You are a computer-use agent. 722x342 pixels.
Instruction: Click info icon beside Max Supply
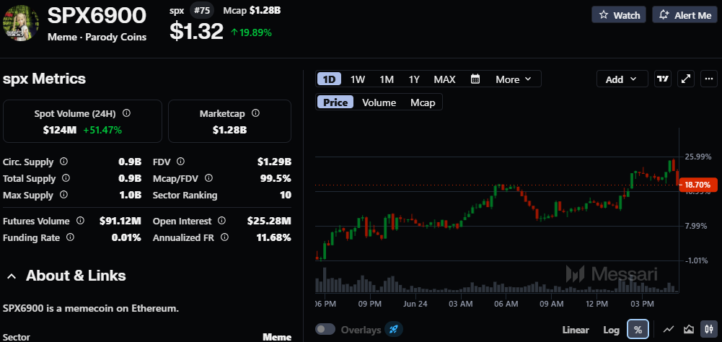pos(63,195)
